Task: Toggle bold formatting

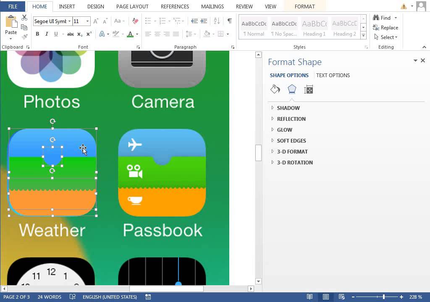Action: pos(37,34)
